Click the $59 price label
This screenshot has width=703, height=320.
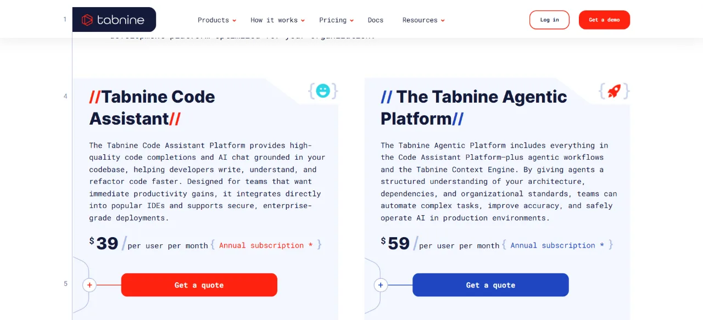tap(395, 243)
